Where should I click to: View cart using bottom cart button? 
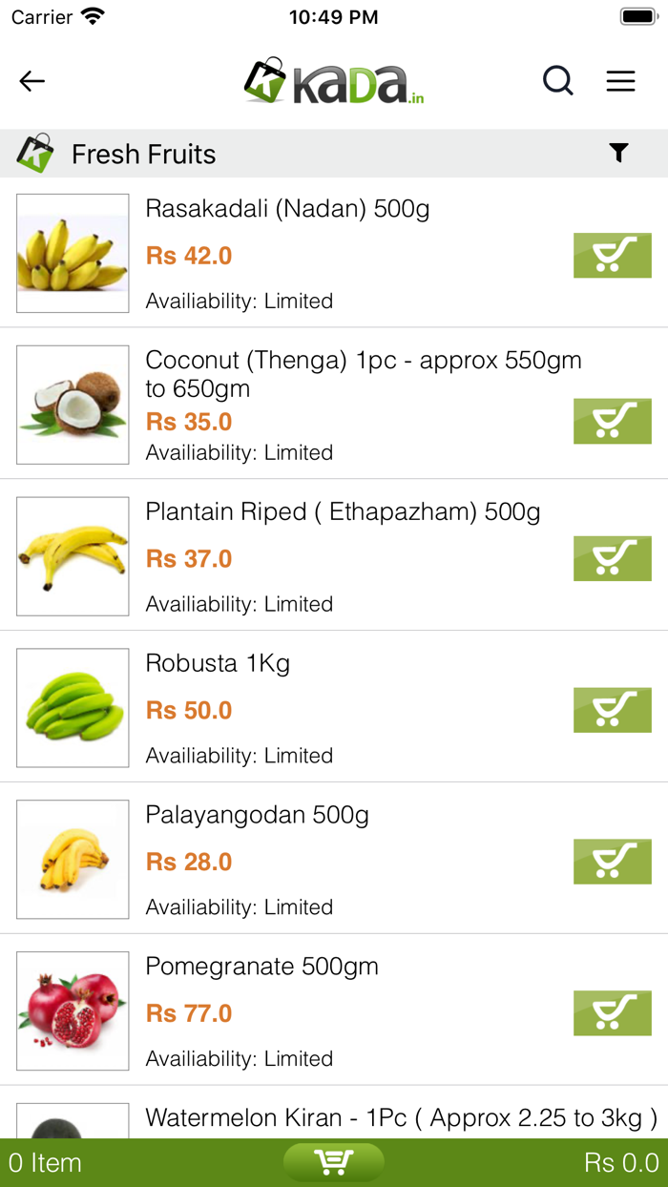[334, 1162]
